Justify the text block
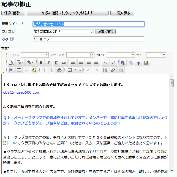177x177 pixels. click(x=96, y=62)
